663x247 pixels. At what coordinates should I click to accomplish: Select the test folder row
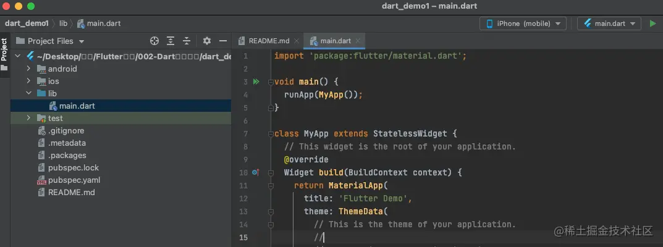tap(121, 118)
